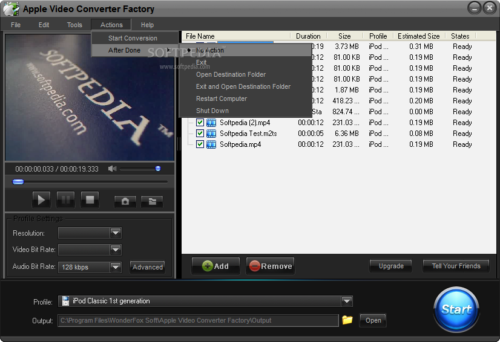The image size is (500, 342).
Task: Click the iPod icon in Profile box
Action: coord(65,301)
